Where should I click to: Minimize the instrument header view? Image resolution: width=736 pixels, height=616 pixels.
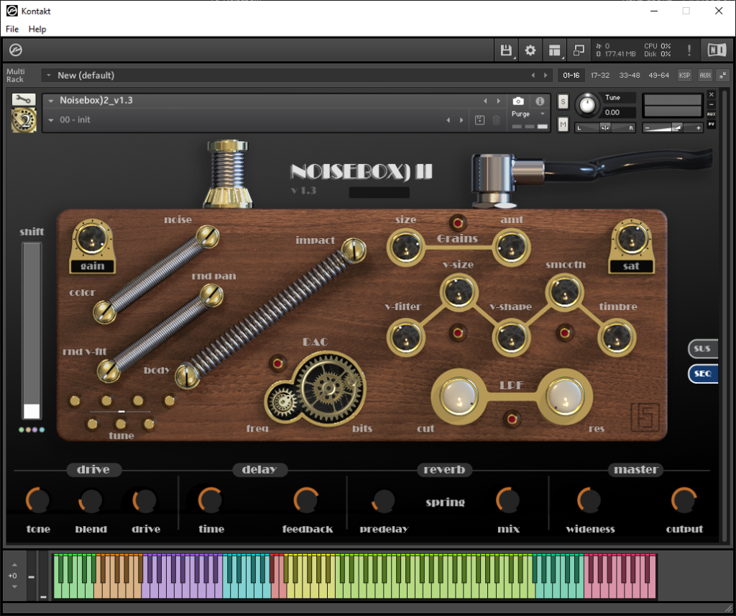711,104
